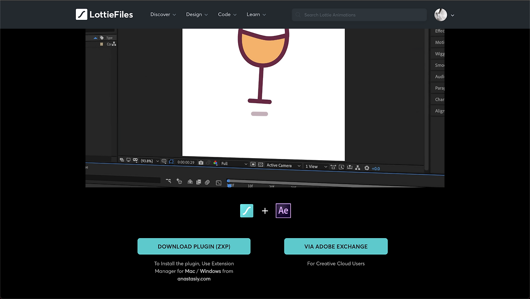The height and width of the screenshot is (299, 530).
Task: Click the Download Plugin (ZXP) button
Action: (194, 246)
